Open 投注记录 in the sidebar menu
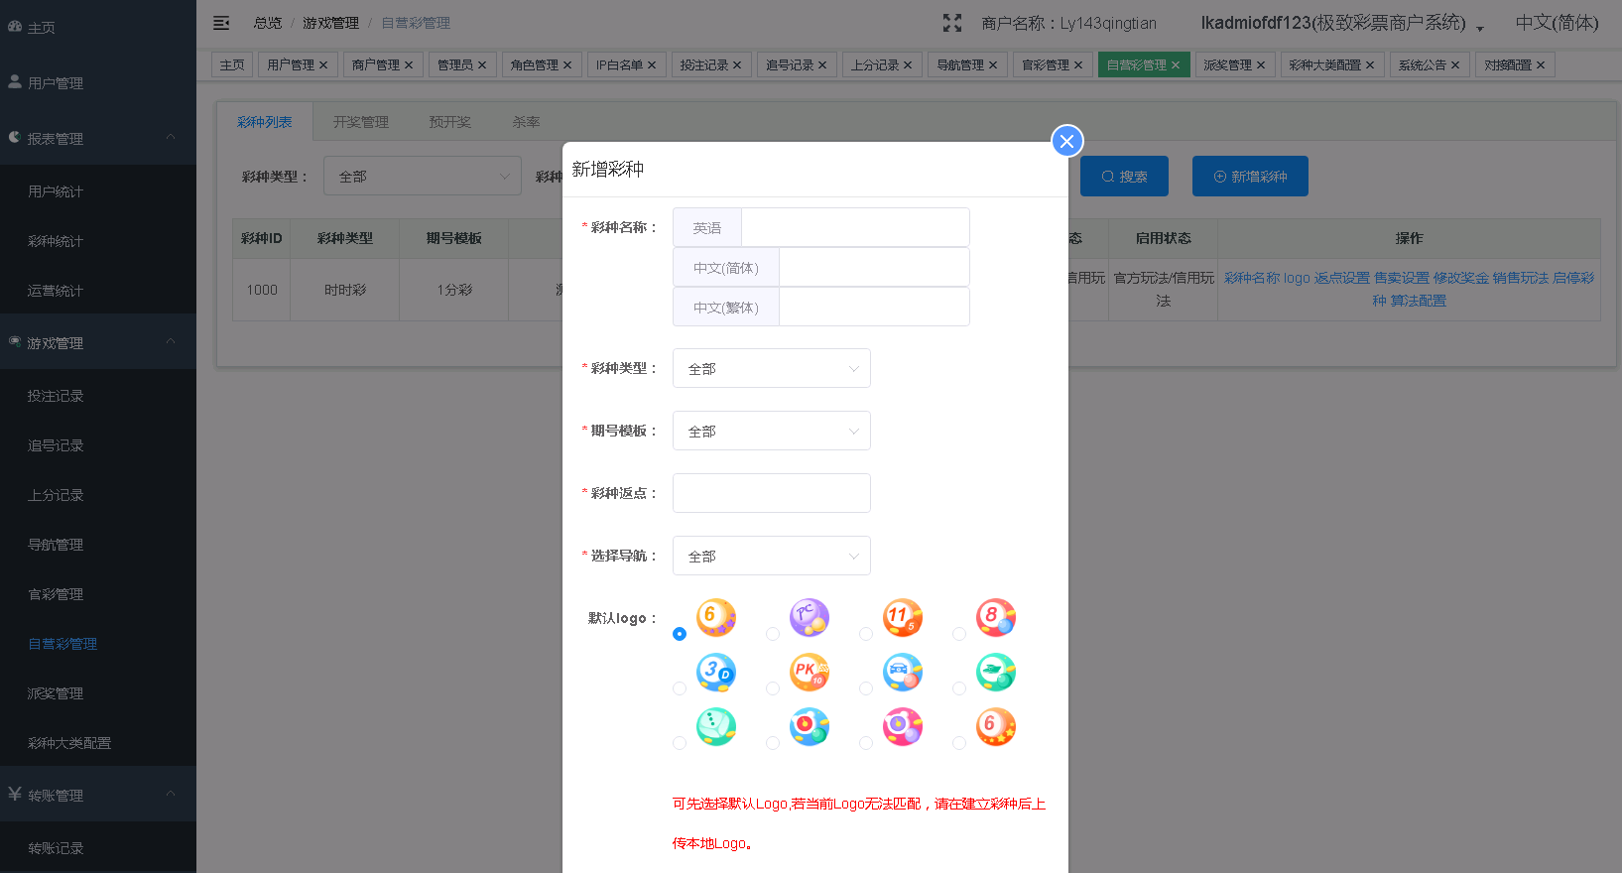The width and height of the screenshot is (1622, 873). tap(56, 396)
